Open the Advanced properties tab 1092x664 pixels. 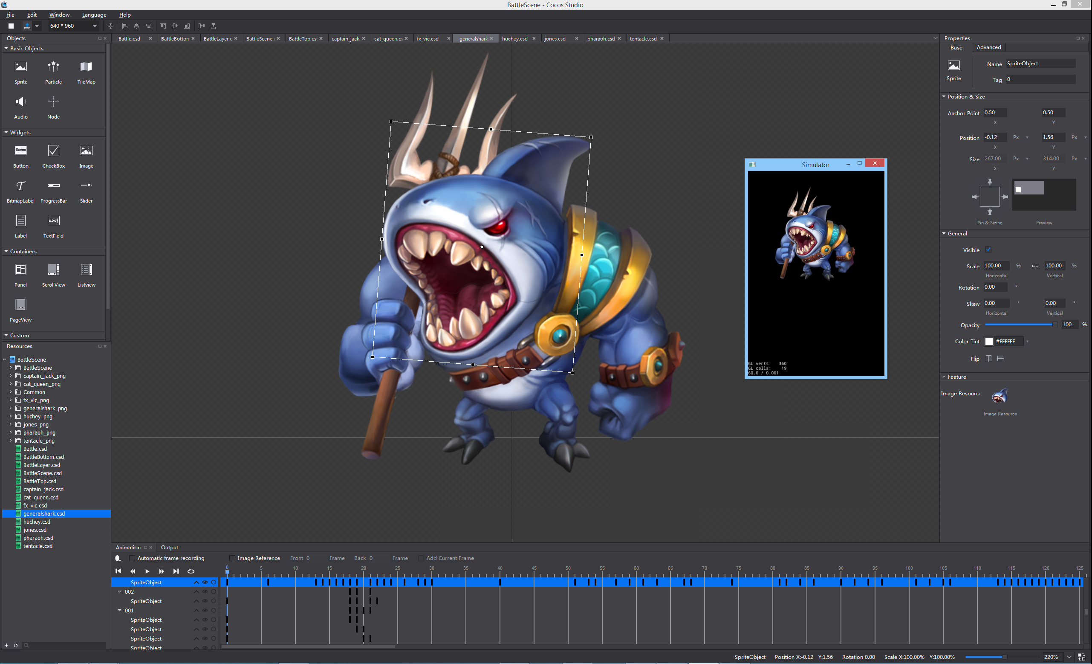click(988, 47)
